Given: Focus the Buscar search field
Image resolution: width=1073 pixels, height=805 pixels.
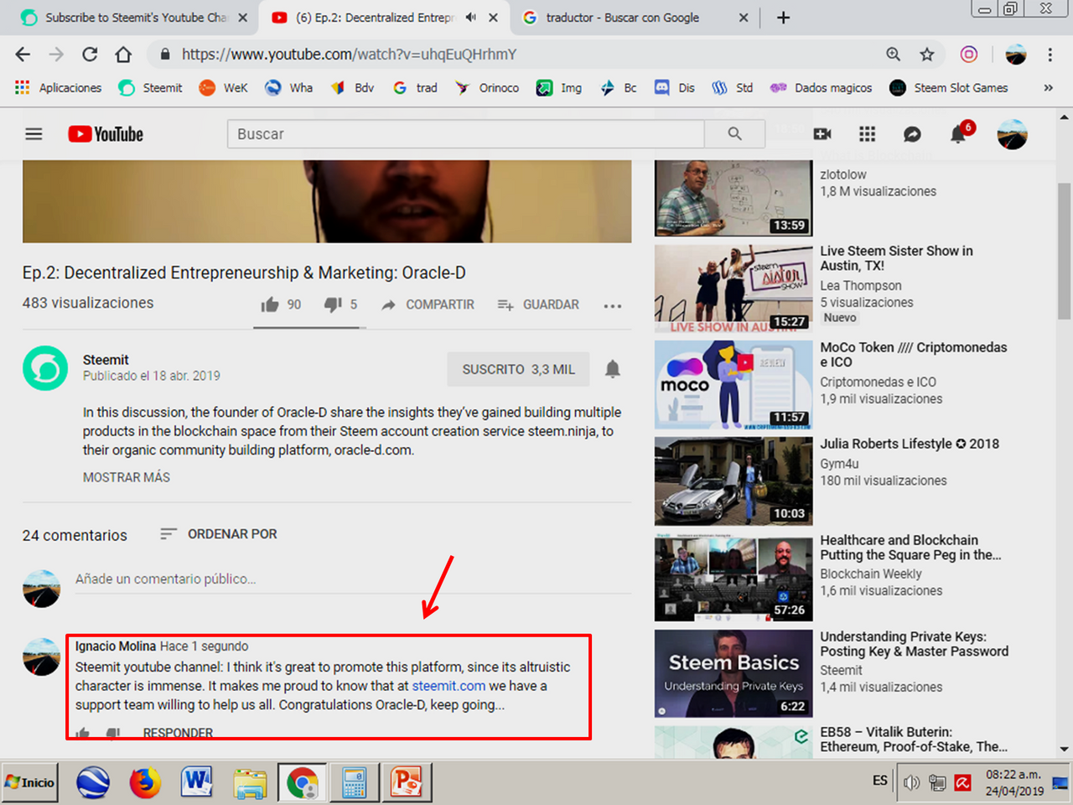Looking at the screenshot, I should coord(466,134).
